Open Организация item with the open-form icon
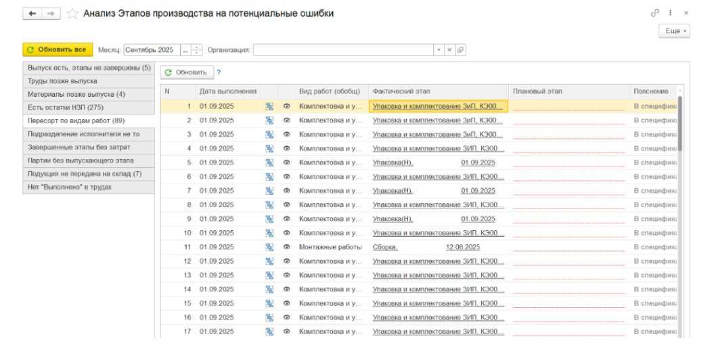 coord(460,50)
